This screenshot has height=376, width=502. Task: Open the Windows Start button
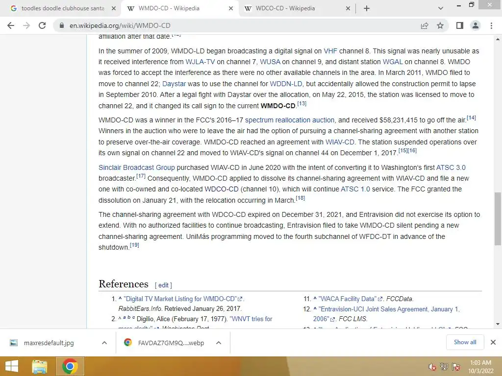12,366
